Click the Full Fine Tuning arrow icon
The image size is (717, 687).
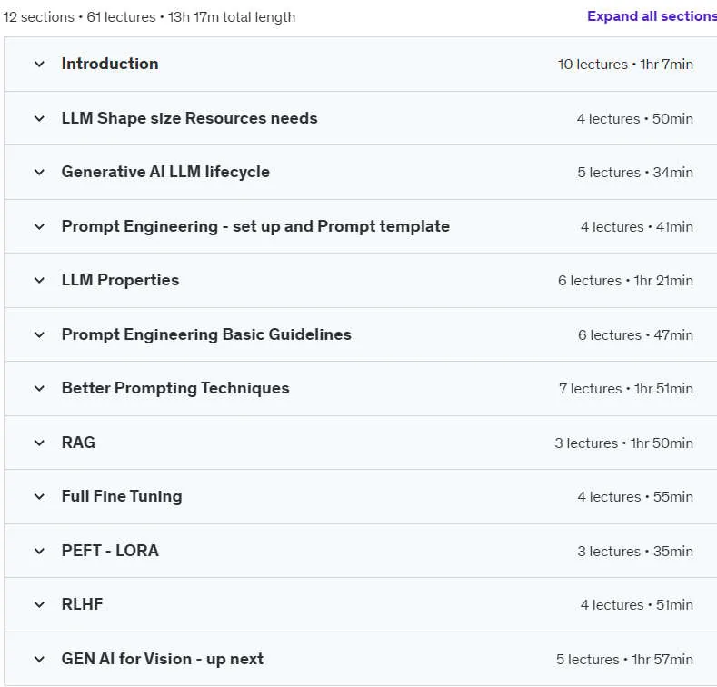(x=39, y=497)
